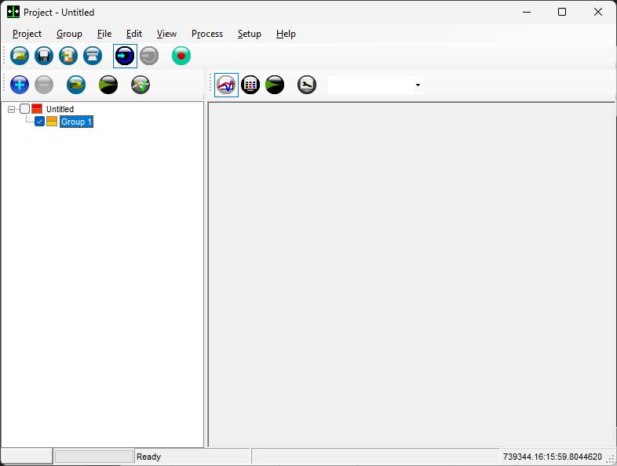Screen dimensions: 617x466
Task: Open the Project menu
Action: coord(27,34)
